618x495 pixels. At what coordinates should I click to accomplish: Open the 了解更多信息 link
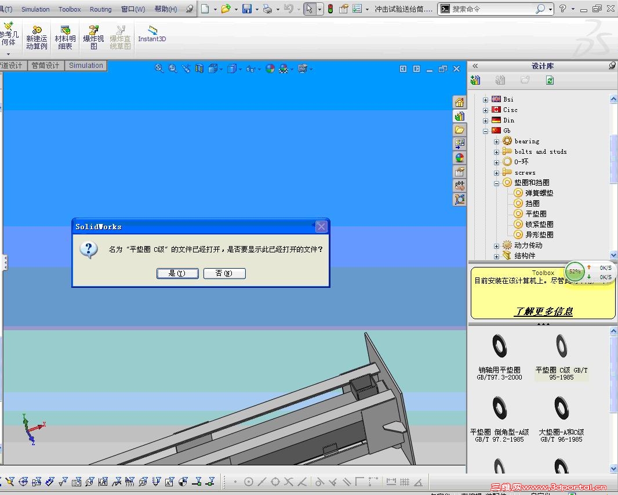tap(544, 312)
